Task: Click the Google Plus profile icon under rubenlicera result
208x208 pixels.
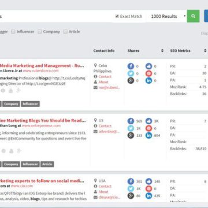Action: pyautogui.click(x=18, y=91)
